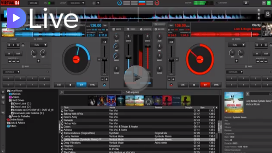Open the left deck Echo effect dropdown
Viewport: 272px width, 153px height.
[x=39, y=45]
